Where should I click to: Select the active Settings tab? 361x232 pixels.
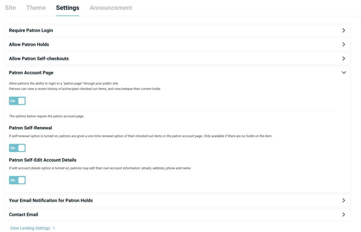pos(67,8)
